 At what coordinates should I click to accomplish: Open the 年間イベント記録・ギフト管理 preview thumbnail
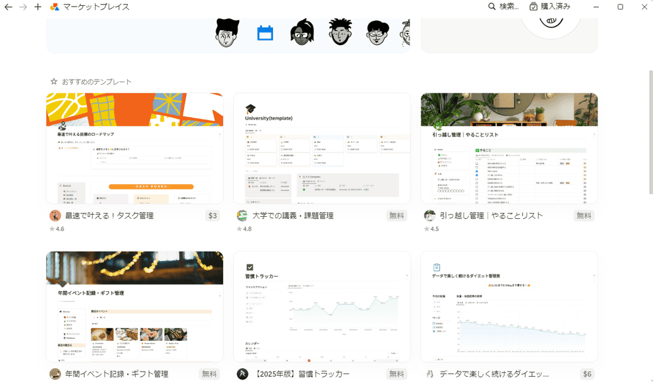tap(135, 307)
